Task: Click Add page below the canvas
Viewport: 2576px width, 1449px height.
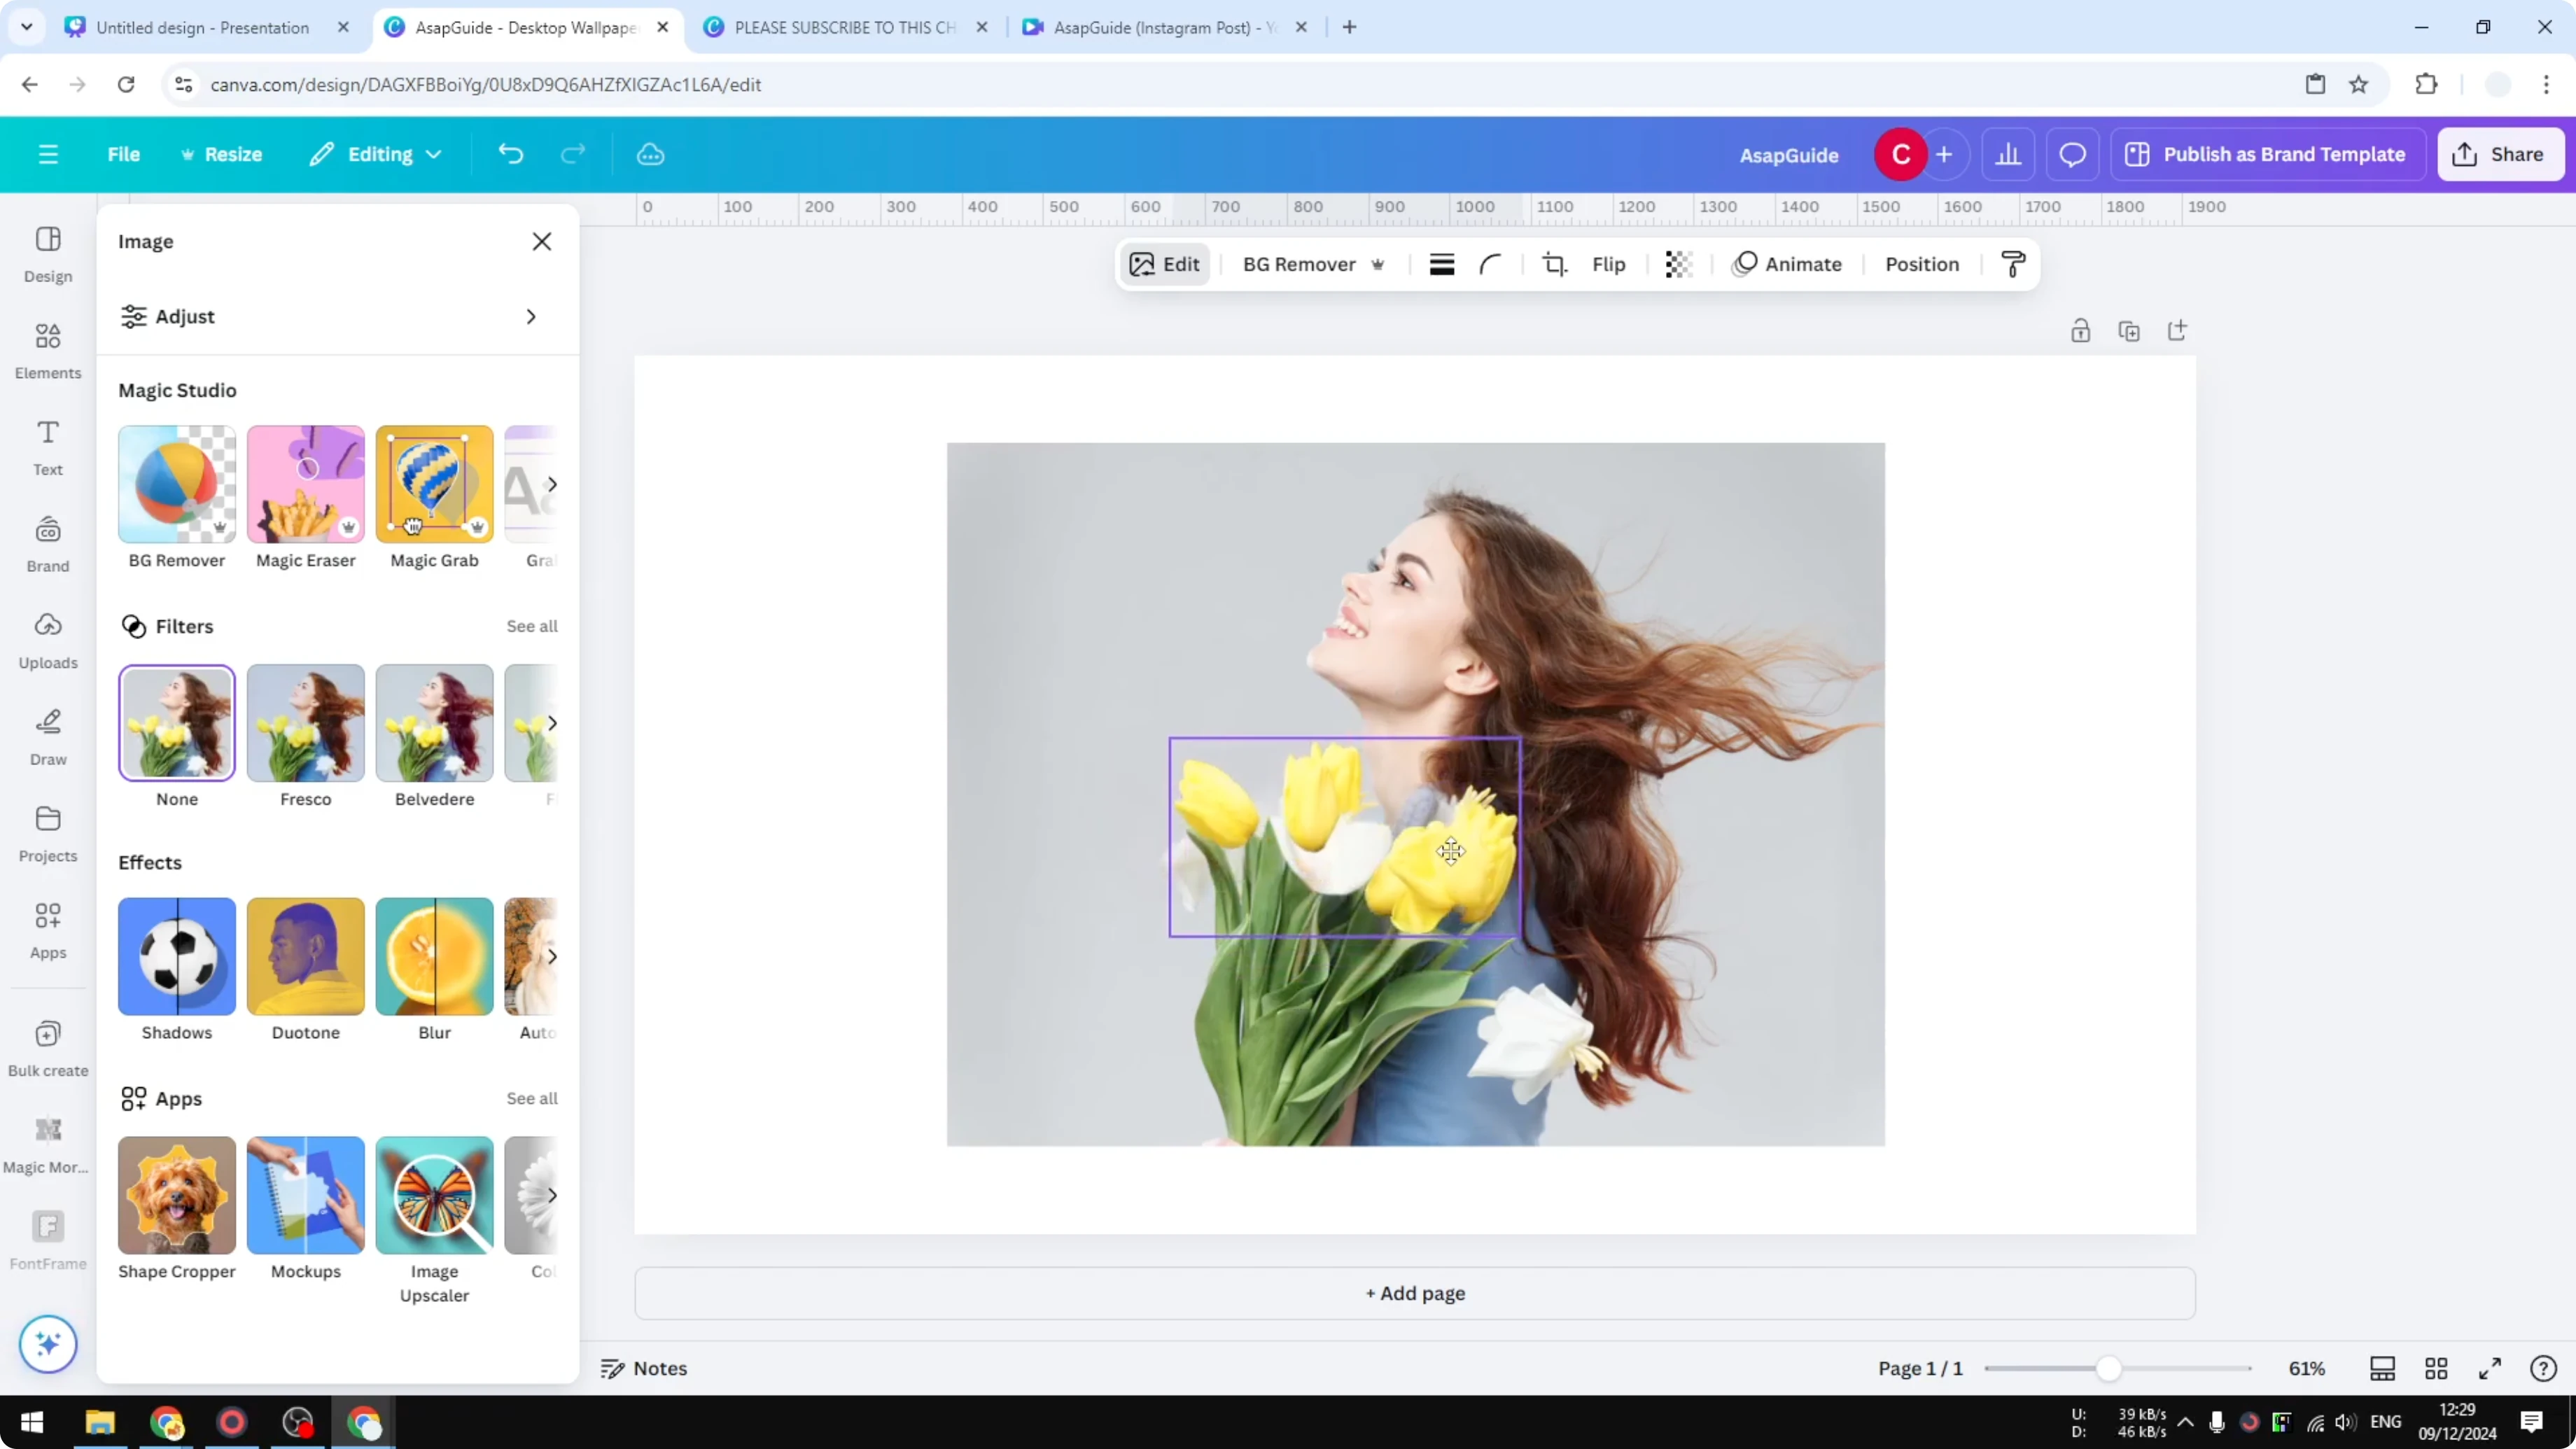Action: coord(1414,1293)
